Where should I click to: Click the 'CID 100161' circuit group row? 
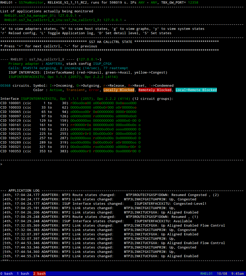pos(70,125)
